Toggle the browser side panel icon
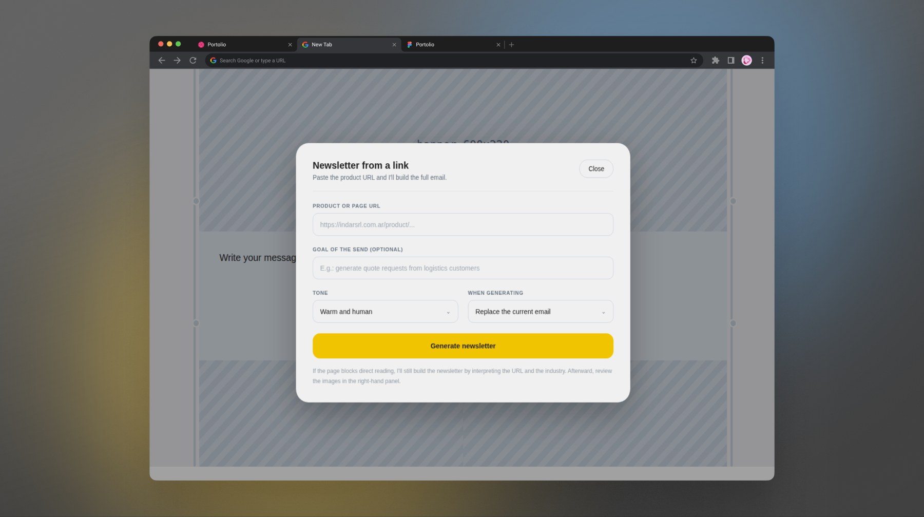 click(731, 61)
